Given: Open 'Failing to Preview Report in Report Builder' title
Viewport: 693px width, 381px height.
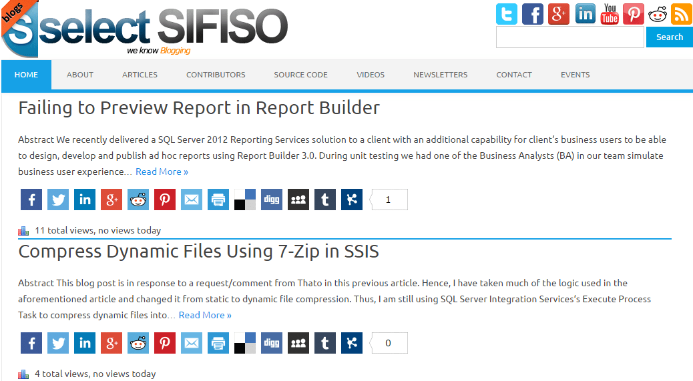Looking at the screenshot, I should 199,108.
